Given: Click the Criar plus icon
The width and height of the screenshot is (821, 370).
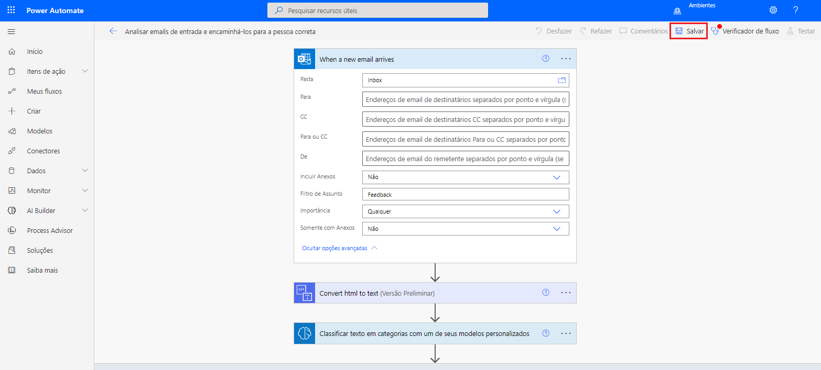Looking at the screenshot, I should (12, 111).
